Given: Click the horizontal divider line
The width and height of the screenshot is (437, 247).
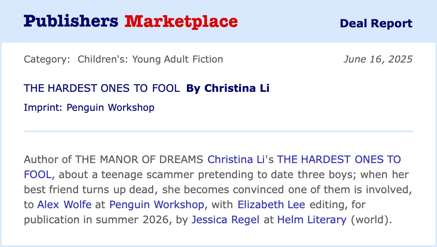Looking at the screenshot, I should (x=218, y=131).
